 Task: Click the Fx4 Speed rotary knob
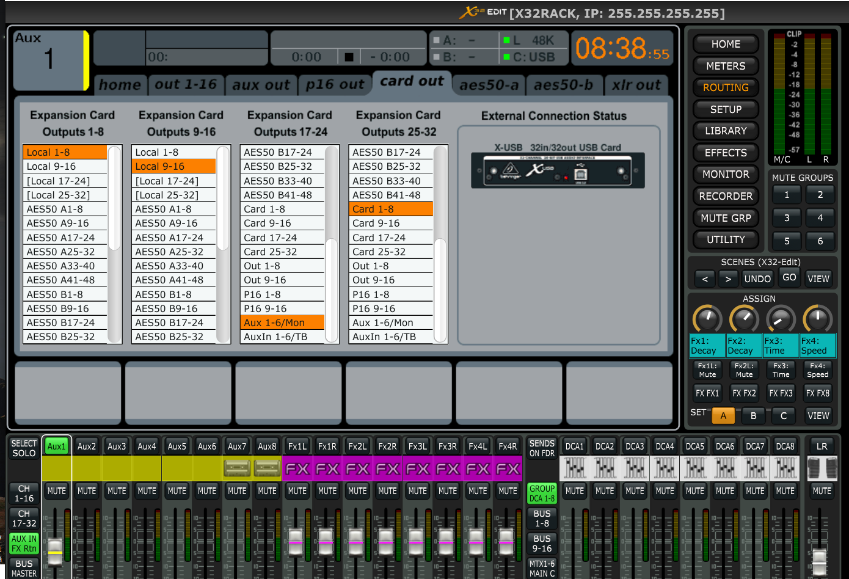(x=817, y=318)
